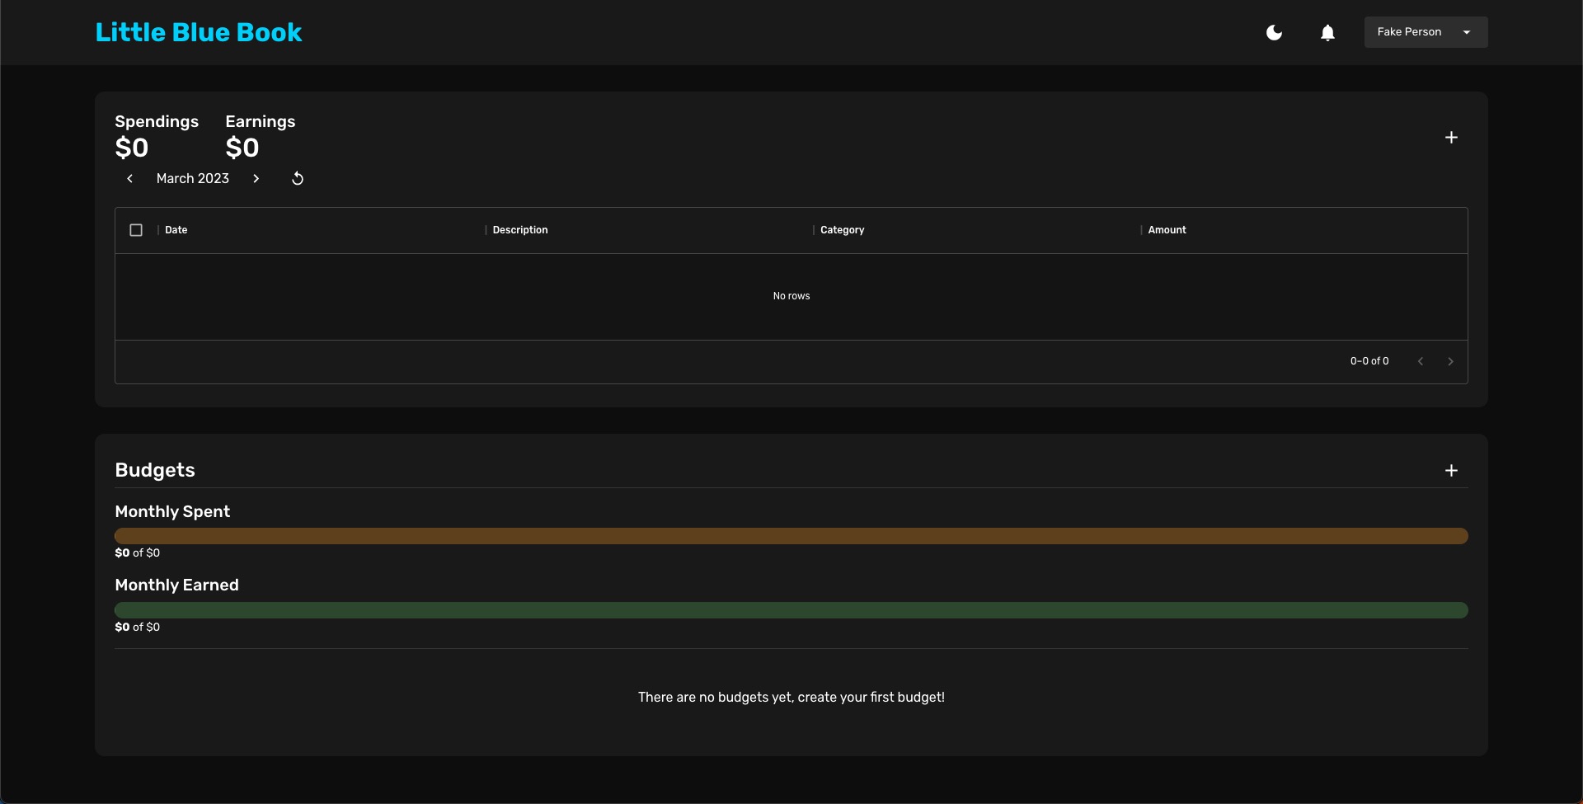Refresh transactions with the reload icon
Screen dimensions: 1583x804
297,178
